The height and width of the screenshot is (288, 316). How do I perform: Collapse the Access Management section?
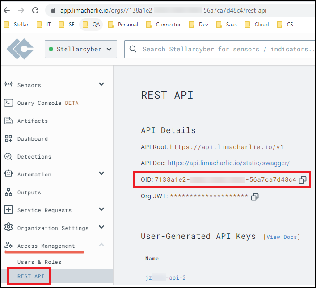(101, 245)
